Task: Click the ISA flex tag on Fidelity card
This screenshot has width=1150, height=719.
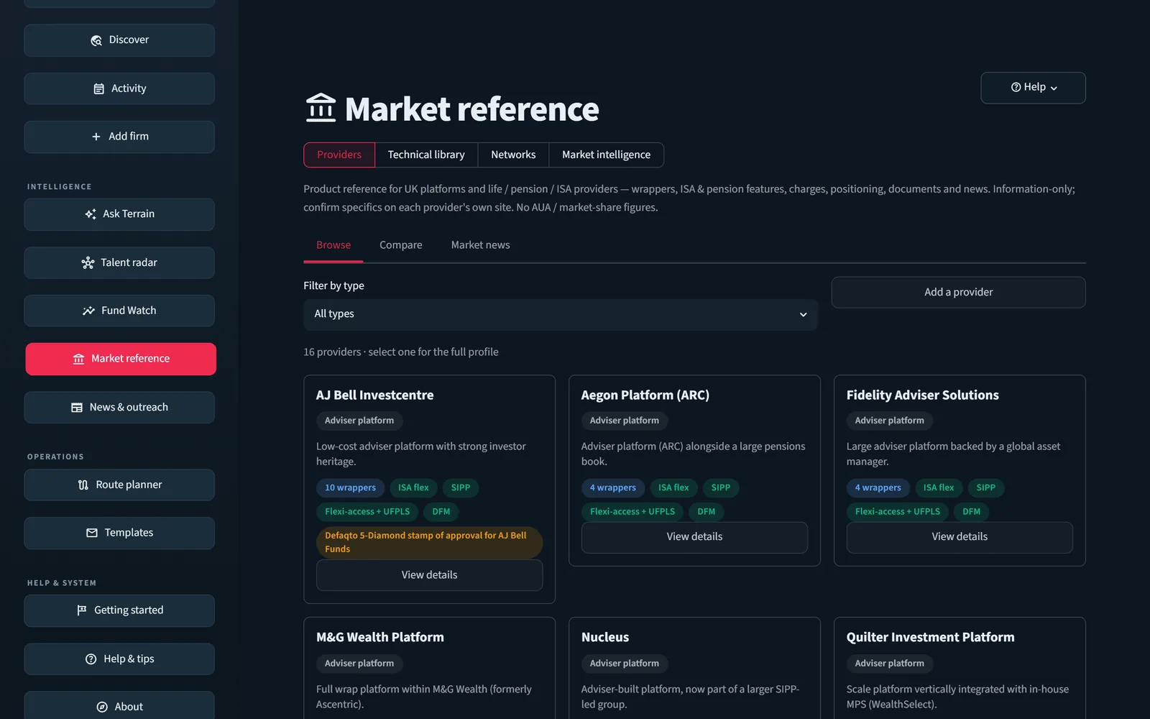Action: tap(939, 487)
